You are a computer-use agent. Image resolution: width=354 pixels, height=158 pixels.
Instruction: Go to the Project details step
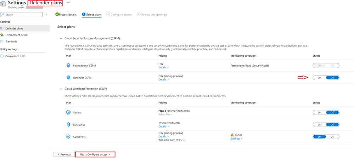tap(66, 15)
